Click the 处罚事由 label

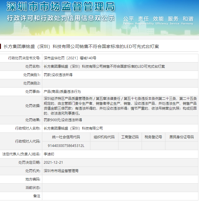33,92
